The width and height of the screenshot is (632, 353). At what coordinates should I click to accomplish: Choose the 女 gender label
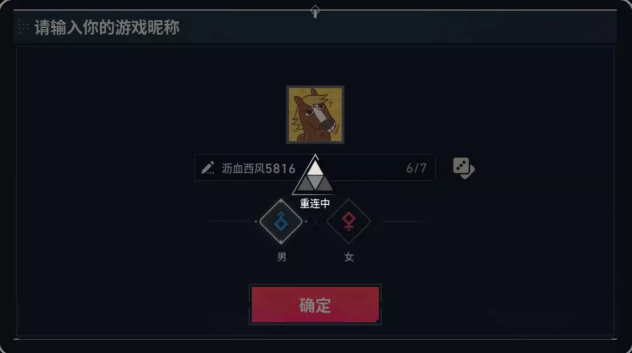coord(349,257)
